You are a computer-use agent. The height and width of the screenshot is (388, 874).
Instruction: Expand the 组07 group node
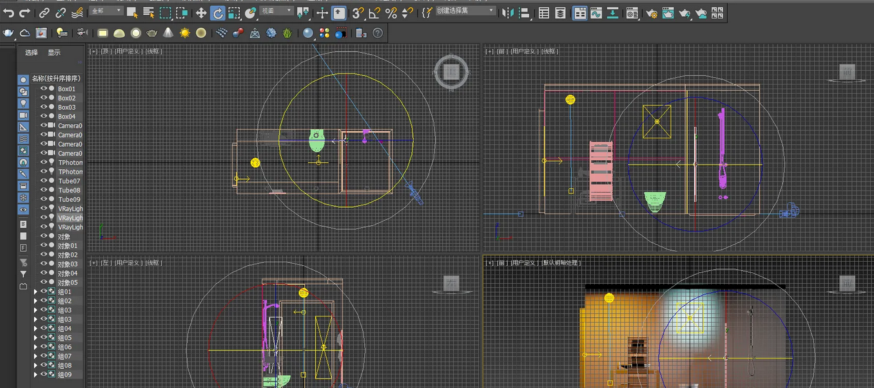(x=35, y=356)
